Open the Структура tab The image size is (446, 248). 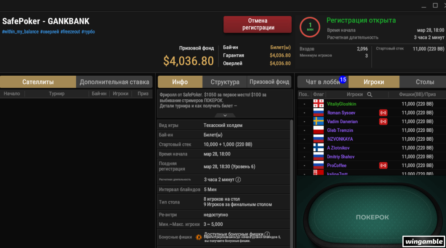[x=225, y=82]
